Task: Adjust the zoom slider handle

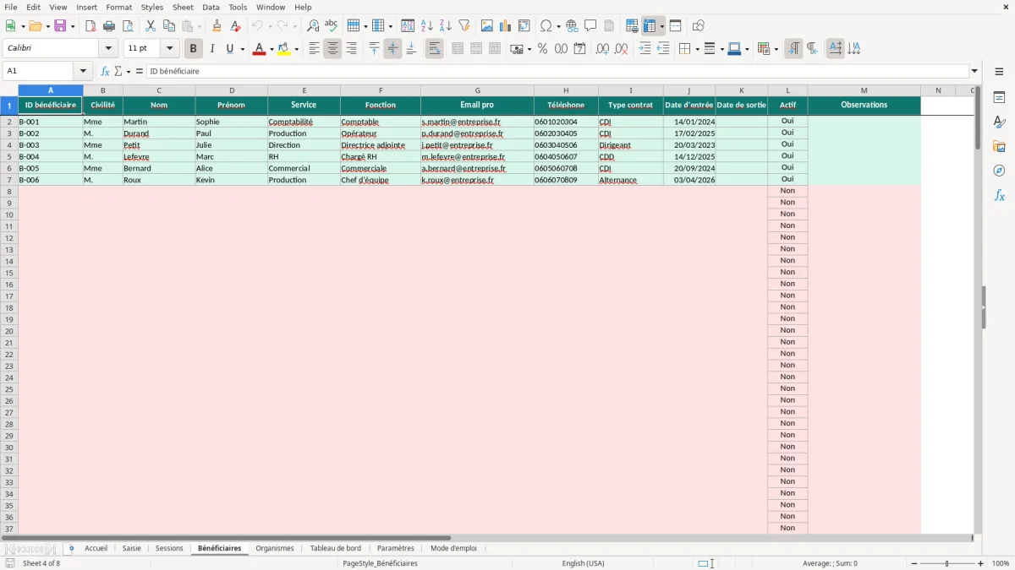Action: click(x=946, y=563)
